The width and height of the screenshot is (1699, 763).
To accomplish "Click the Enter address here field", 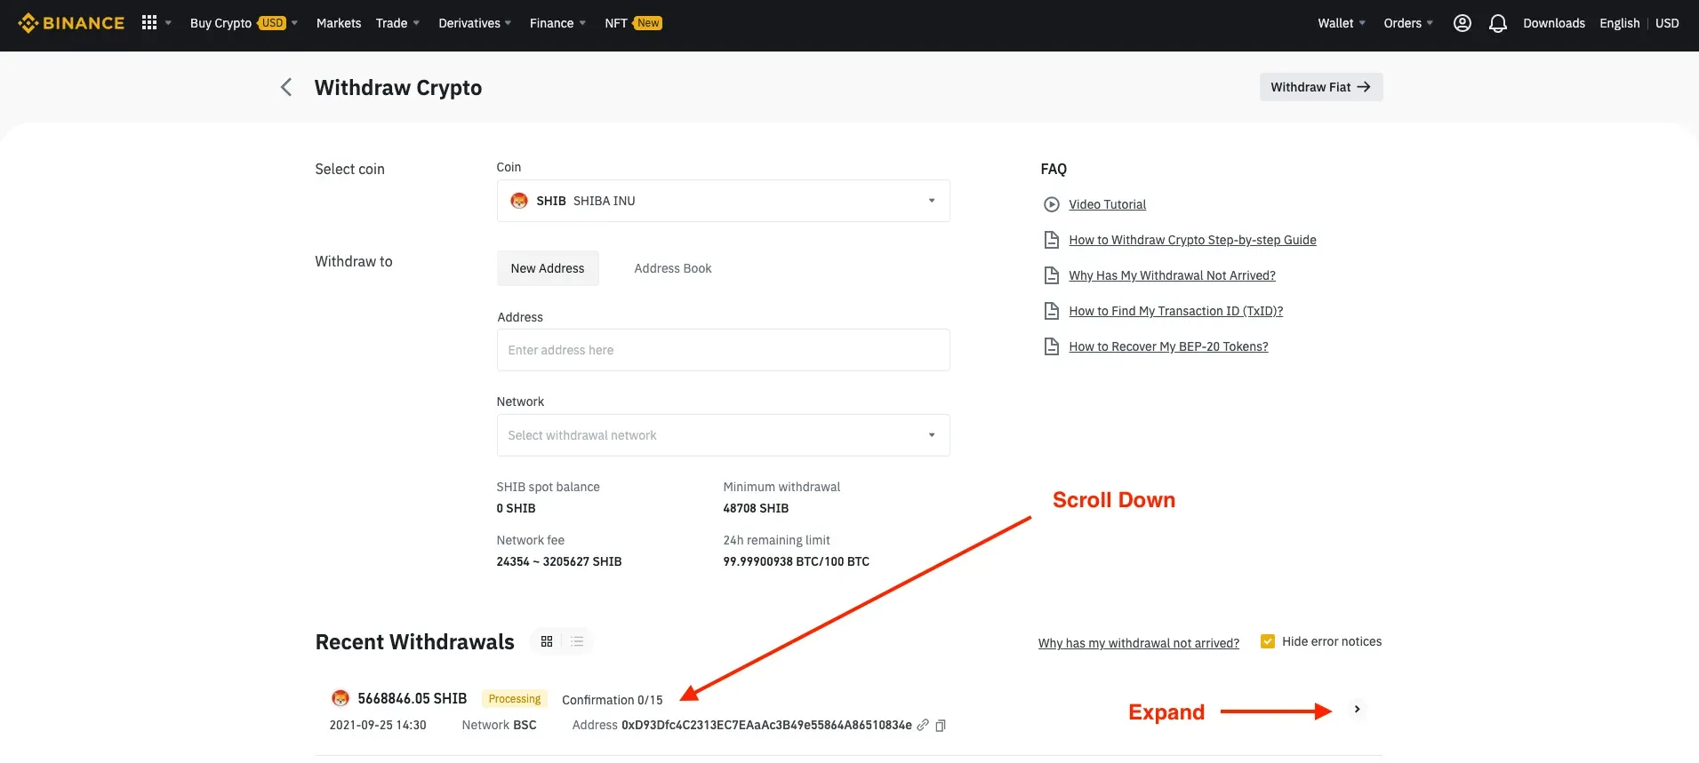I will point(723,350).
